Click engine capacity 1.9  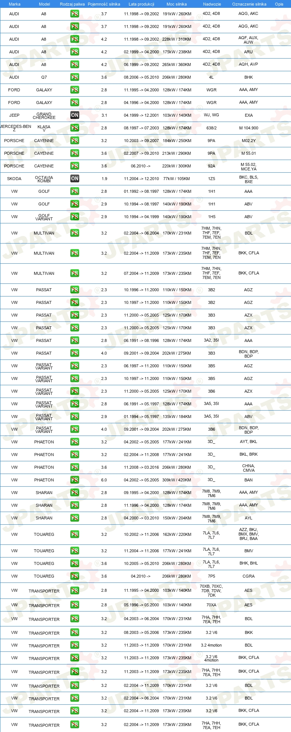coord(104,179)
